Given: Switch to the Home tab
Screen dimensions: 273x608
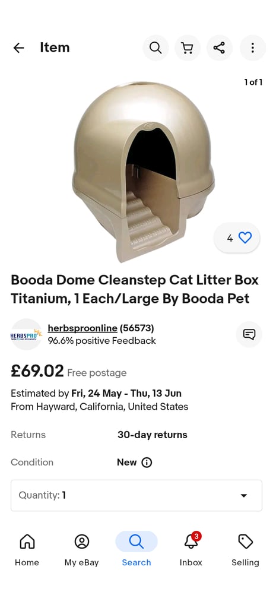Looking at the screenshot, I should (x=27, y=549).
